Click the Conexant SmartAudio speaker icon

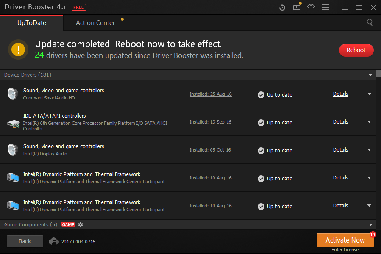click(x=13, y=94)
